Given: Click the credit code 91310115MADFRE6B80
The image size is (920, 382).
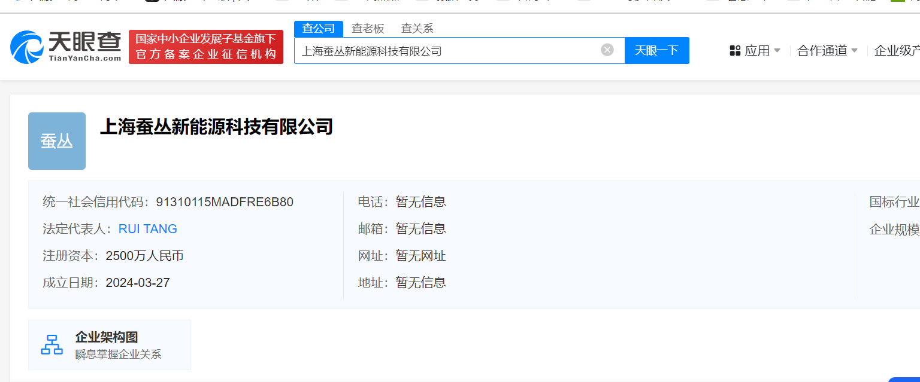Looking at the screenshot, I should (x=225, y=202).
